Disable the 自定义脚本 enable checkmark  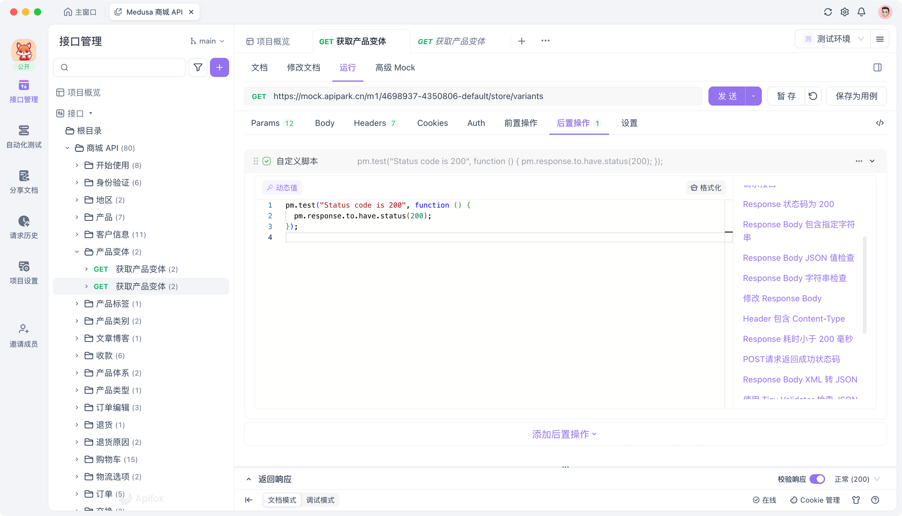coord(266,161)
